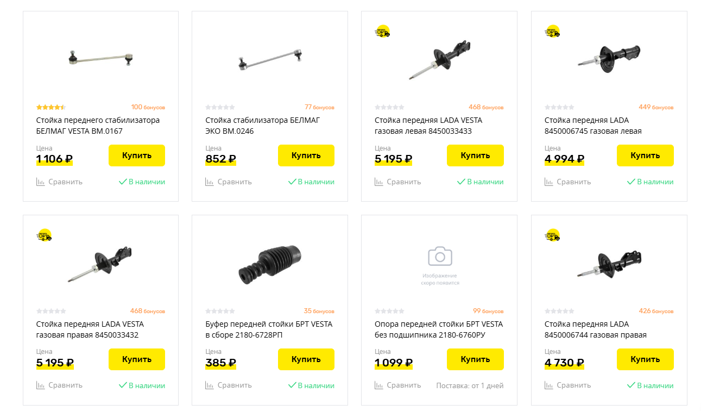Buy the Стойка переднего стабилизатора for 1 106 ₽

pos(137,155)
